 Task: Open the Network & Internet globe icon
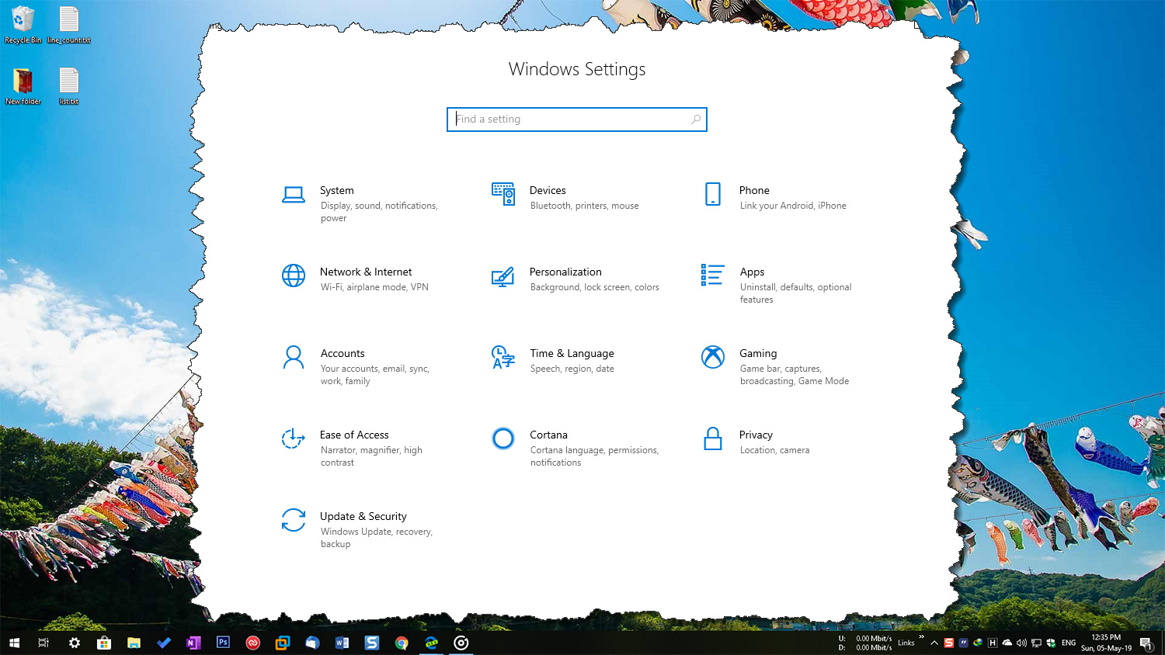tap(294, 276)
